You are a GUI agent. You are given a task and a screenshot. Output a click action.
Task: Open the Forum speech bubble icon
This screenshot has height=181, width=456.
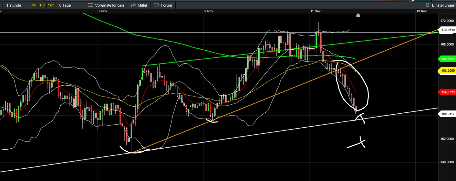[x=156, y=5]
